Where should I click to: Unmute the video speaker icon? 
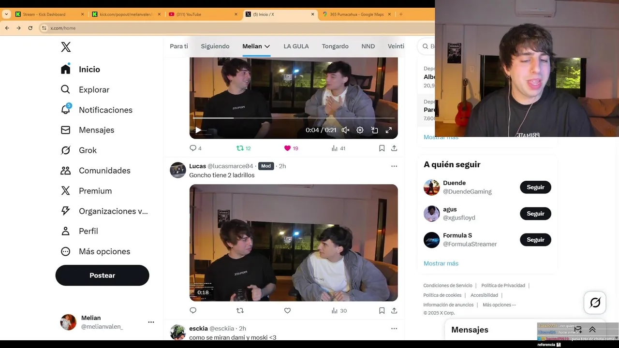345,130
